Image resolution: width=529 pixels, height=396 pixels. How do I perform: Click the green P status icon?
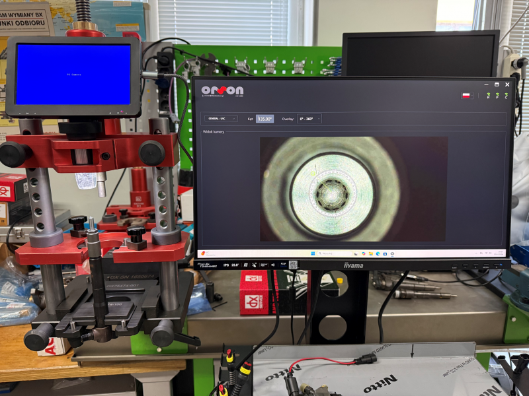click(x=497, y=96)
